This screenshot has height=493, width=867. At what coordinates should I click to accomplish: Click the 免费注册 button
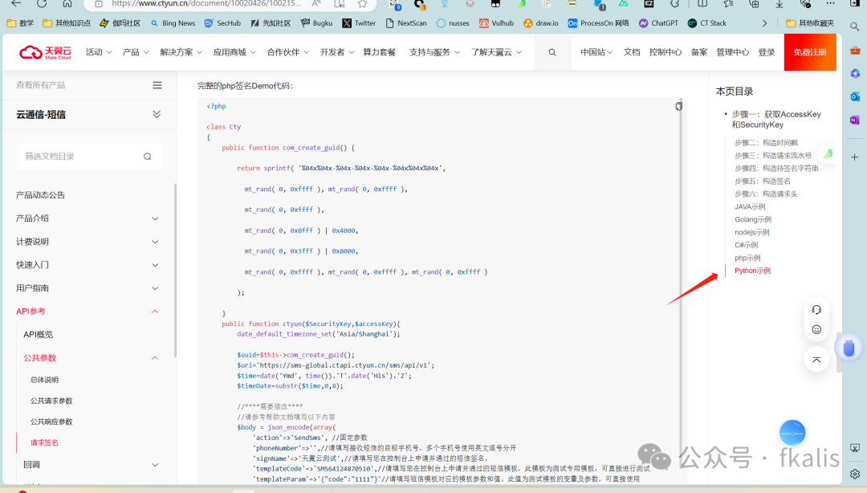click(810, 52)
